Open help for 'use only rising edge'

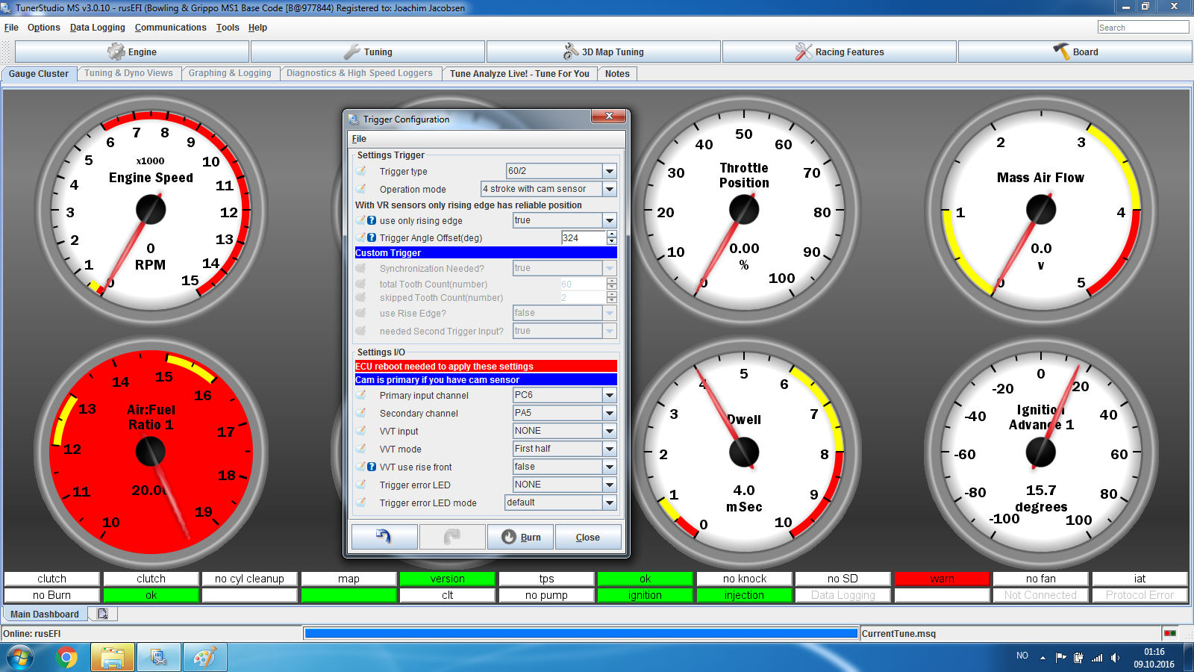372,220
